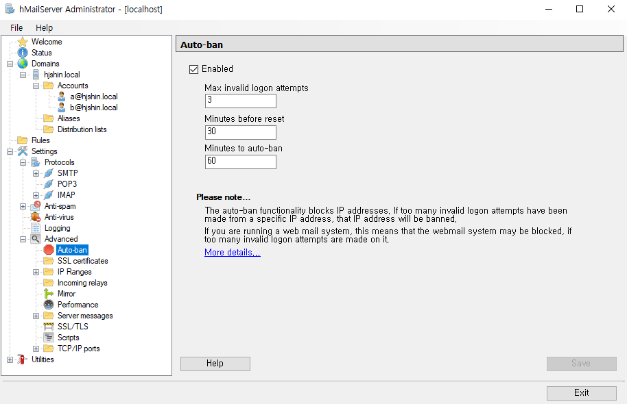Collapse the Protocols tree node
Viewport: 627px width, 404px height.
23,162
